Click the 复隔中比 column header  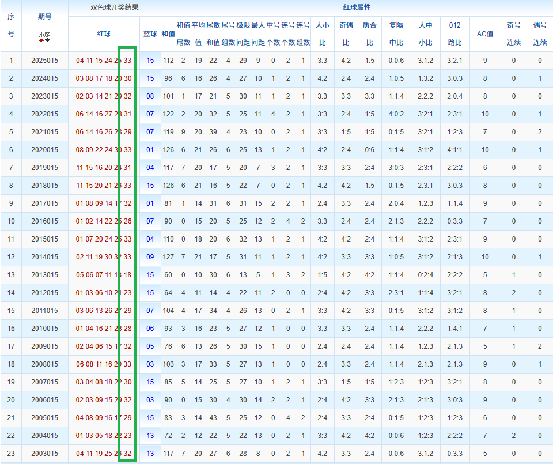coord(396,34)
